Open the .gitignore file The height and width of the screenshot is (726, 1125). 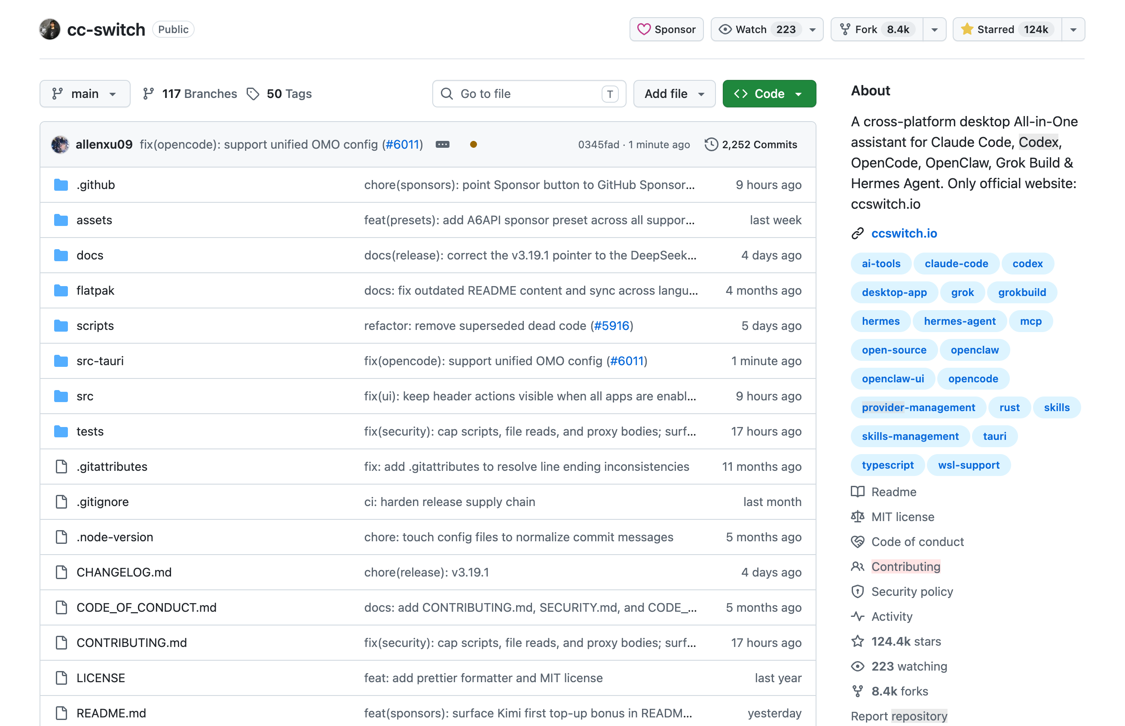coord(102,502)
